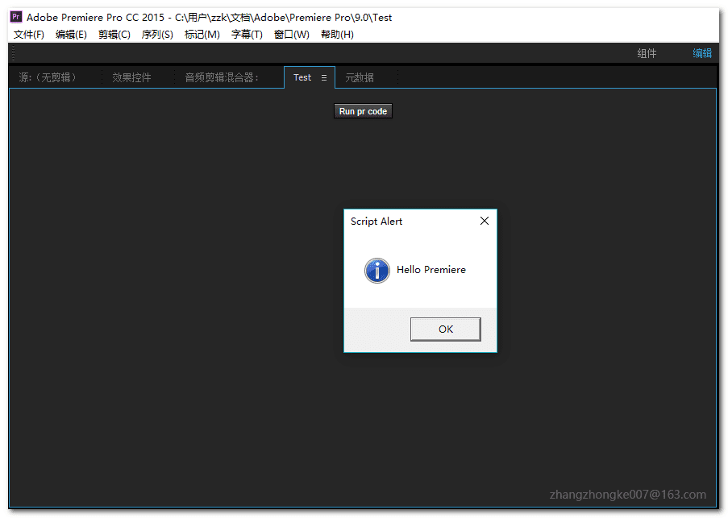Open the 序列(S) menu
This screenshot has height=518, width=728.
pos(157,35)
